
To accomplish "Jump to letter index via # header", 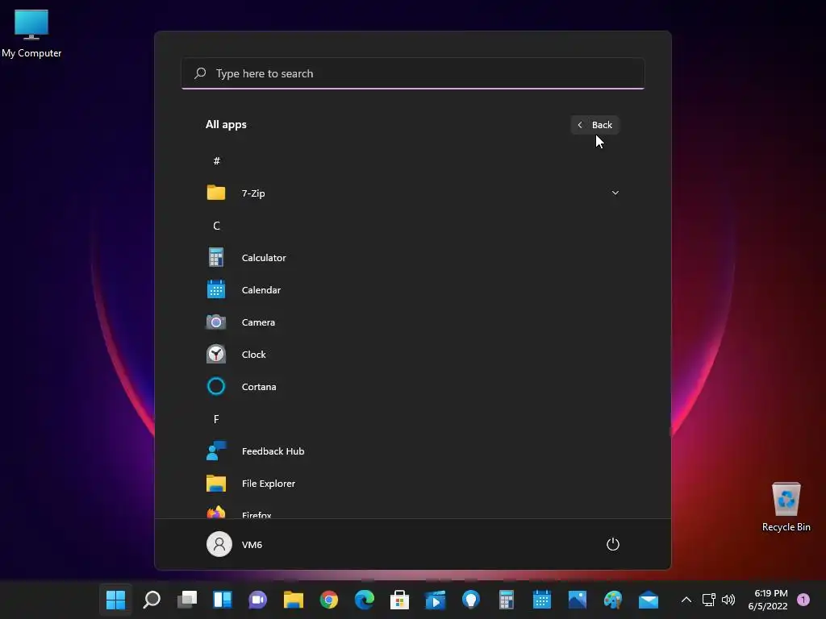I will [x=216, y=161].
